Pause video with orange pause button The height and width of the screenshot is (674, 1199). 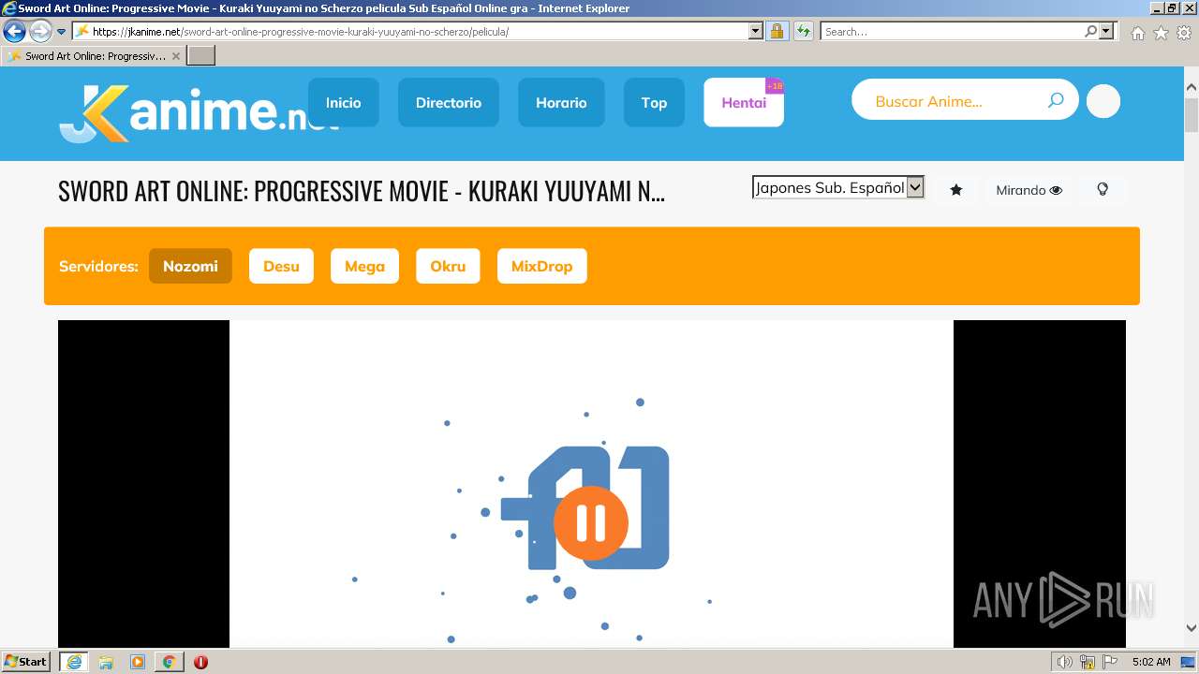(591, 523)
